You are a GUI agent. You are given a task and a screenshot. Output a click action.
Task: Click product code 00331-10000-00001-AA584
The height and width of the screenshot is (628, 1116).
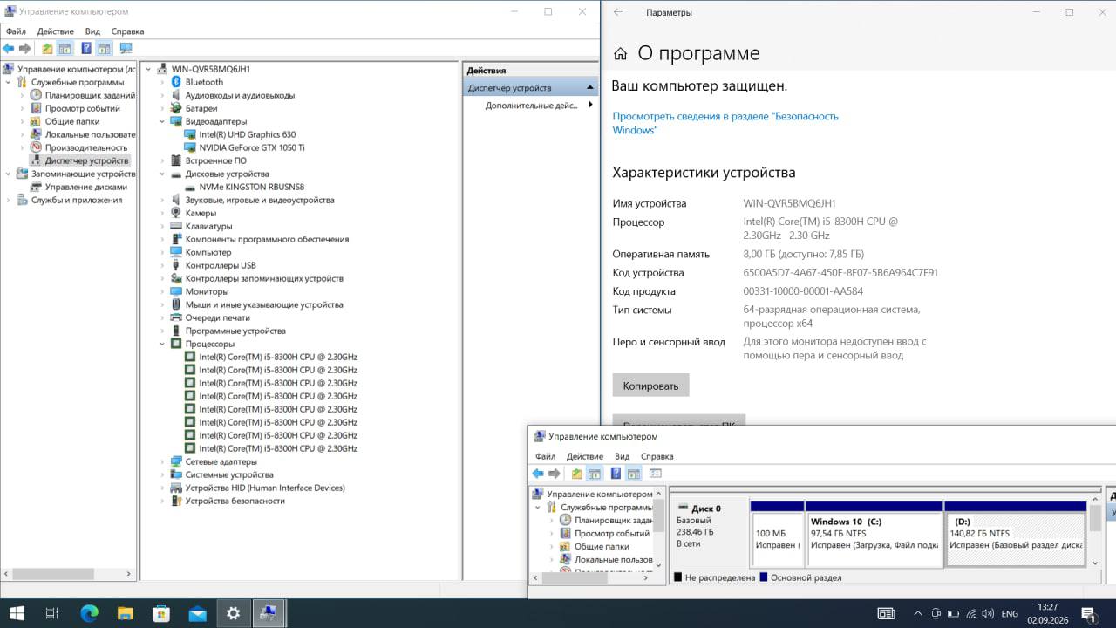coord(803,291)
